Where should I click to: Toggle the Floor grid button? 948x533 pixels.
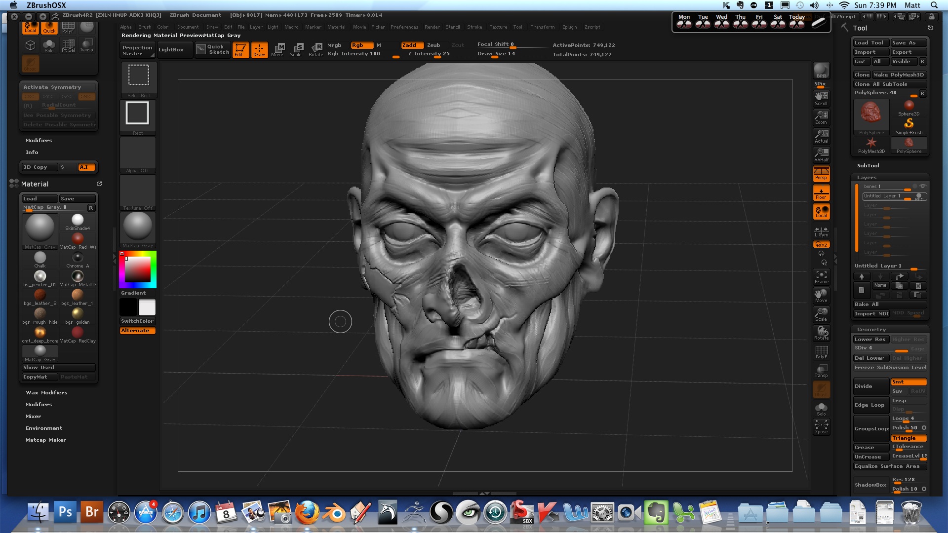[x=821, y=193]
